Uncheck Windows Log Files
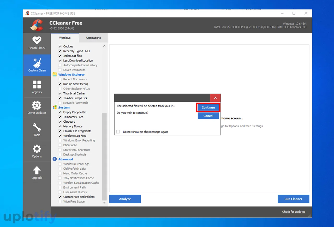The width and height of the screenshot is (334, 227). [60, 136]
